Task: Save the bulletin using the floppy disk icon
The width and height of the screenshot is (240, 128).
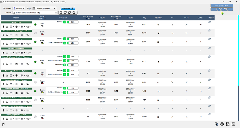Action: point(227,124)
